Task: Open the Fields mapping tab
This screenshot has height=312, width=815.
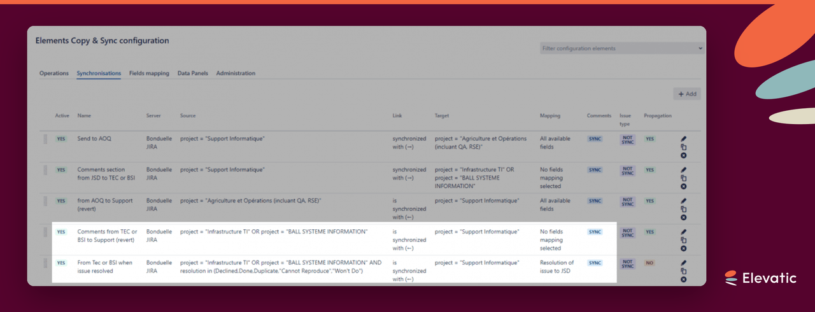Action: click(149, 73)
